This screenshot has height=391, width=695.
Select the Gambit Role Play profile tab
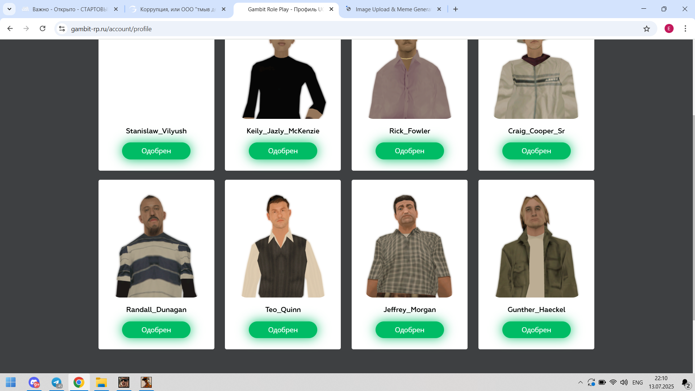(x=286, y=9)
